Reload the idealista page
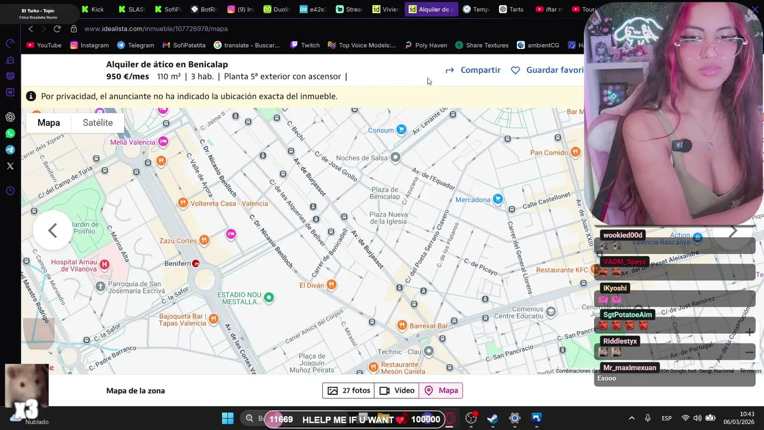Screen dimensions: 764x430 [57, 29]
